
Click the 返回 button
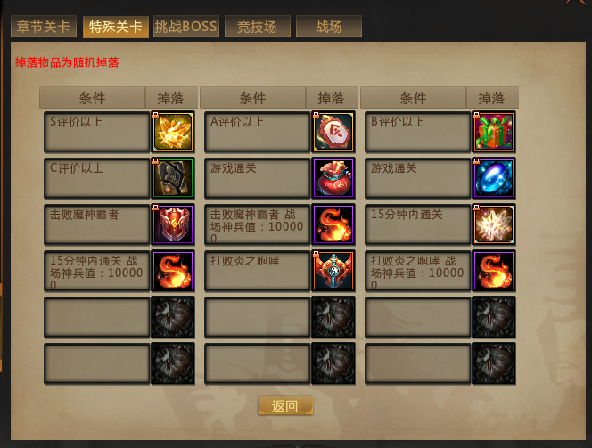285,406
